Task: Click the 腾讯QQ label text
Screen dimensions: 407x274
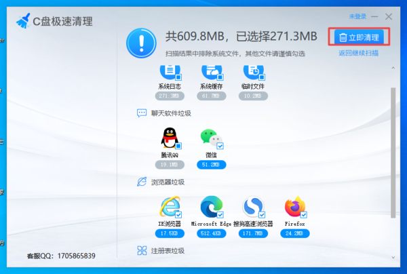Action: (170, 155)
